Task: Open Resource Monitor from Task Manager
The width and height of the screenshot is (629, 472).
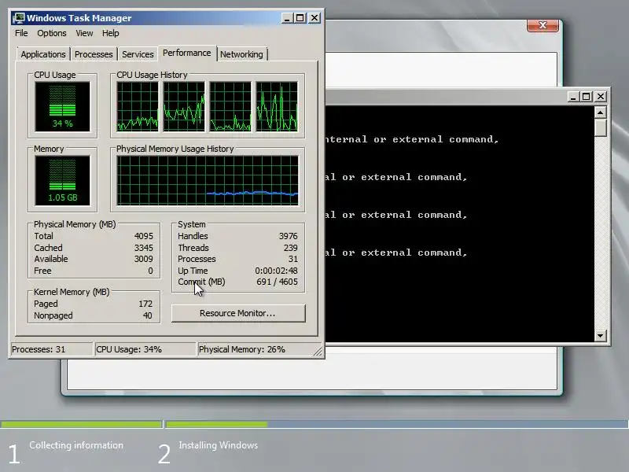Action: (x=238, y=313)
